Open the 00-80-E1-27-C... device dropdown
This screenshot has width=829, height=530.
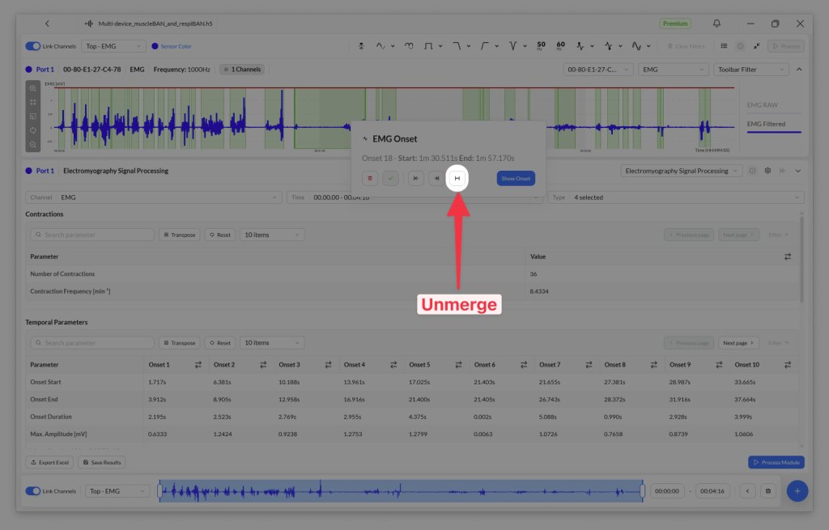click(x=598, y=70)
